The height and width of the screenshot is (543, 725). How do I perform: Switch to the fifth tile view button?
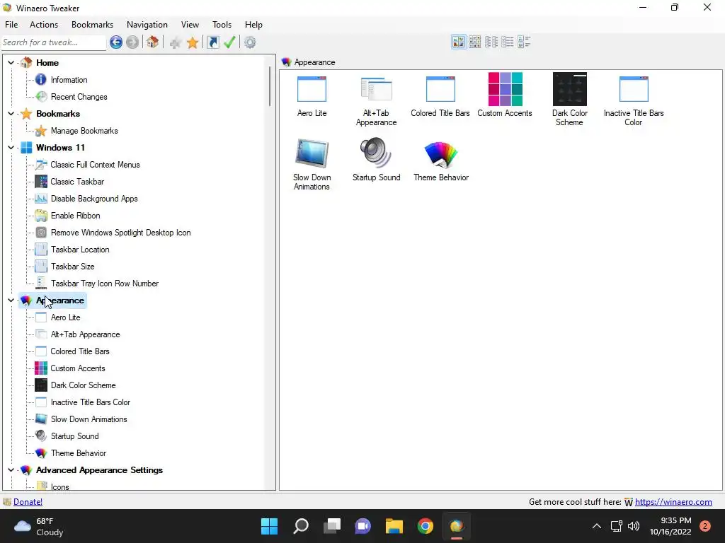click(x=524, y=42)
